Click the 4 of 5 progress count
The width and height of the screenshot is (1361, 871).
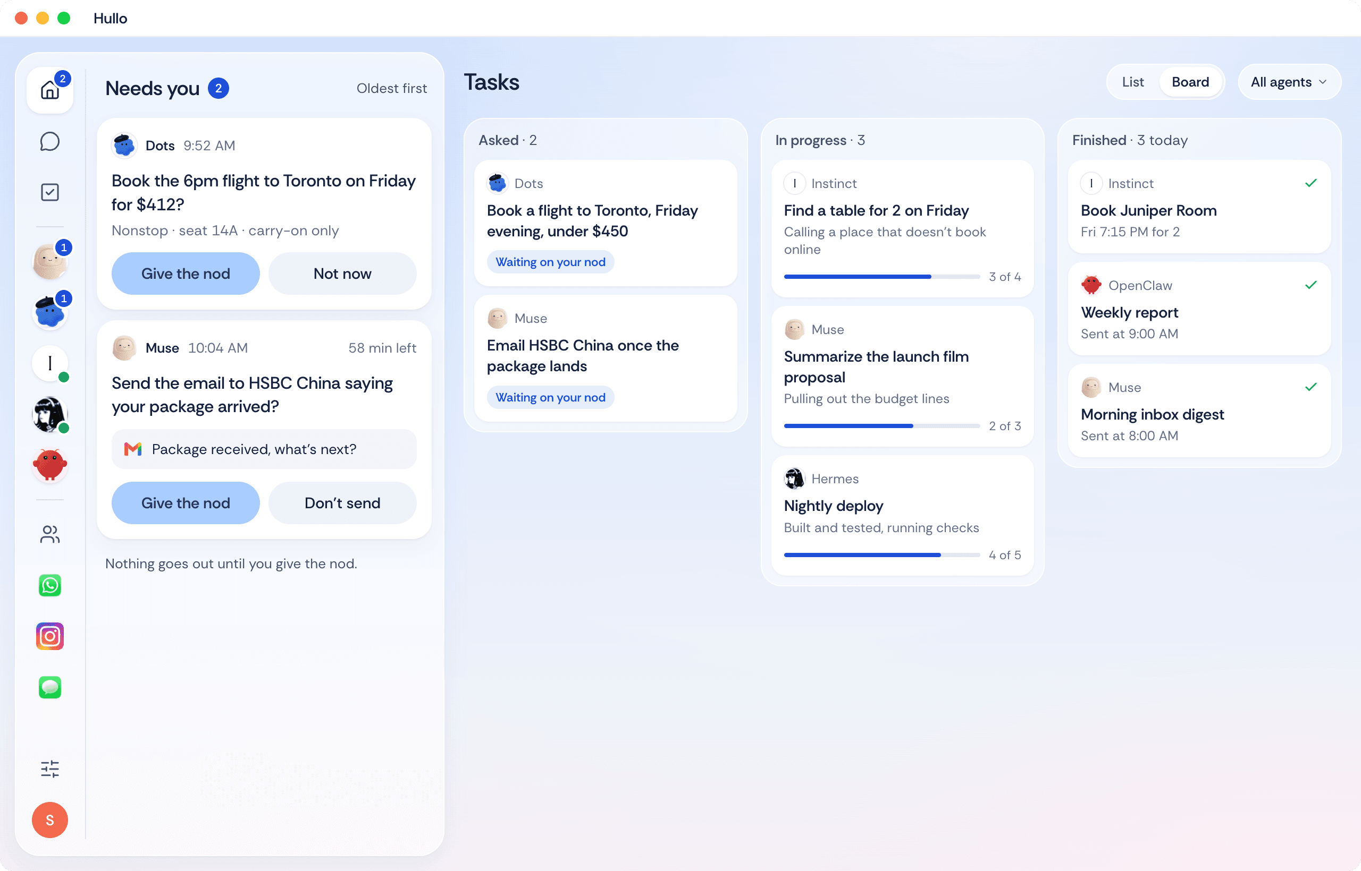tap(1005, 555)
